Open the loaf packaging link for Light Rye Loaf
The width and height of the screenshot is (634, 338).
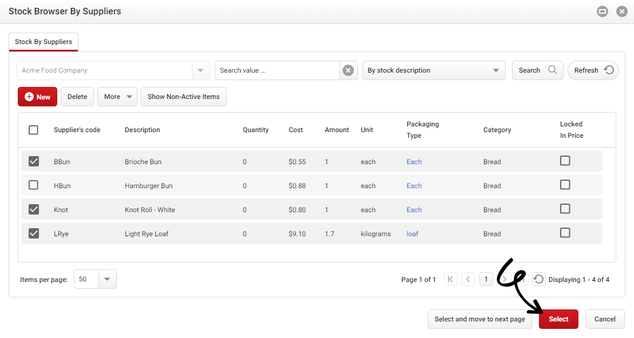[412, 234]
